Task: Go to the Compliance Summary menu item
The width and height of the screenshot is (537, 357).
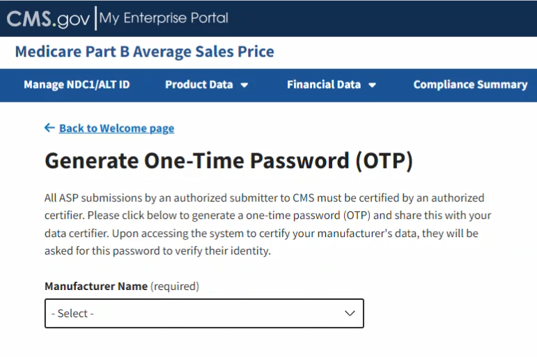Action: [470, 84]
